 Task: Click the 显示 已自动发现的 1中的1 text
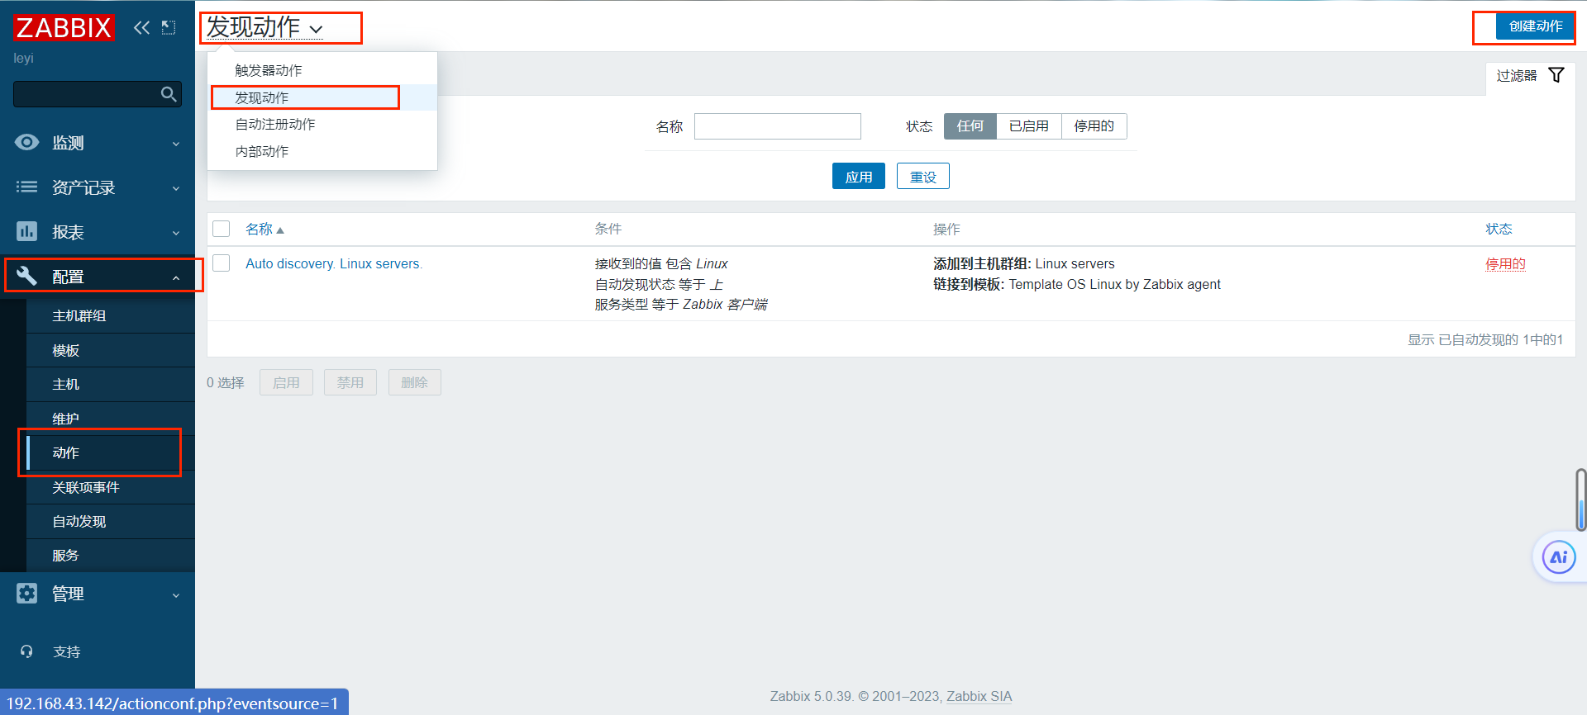coord(1485,339)
